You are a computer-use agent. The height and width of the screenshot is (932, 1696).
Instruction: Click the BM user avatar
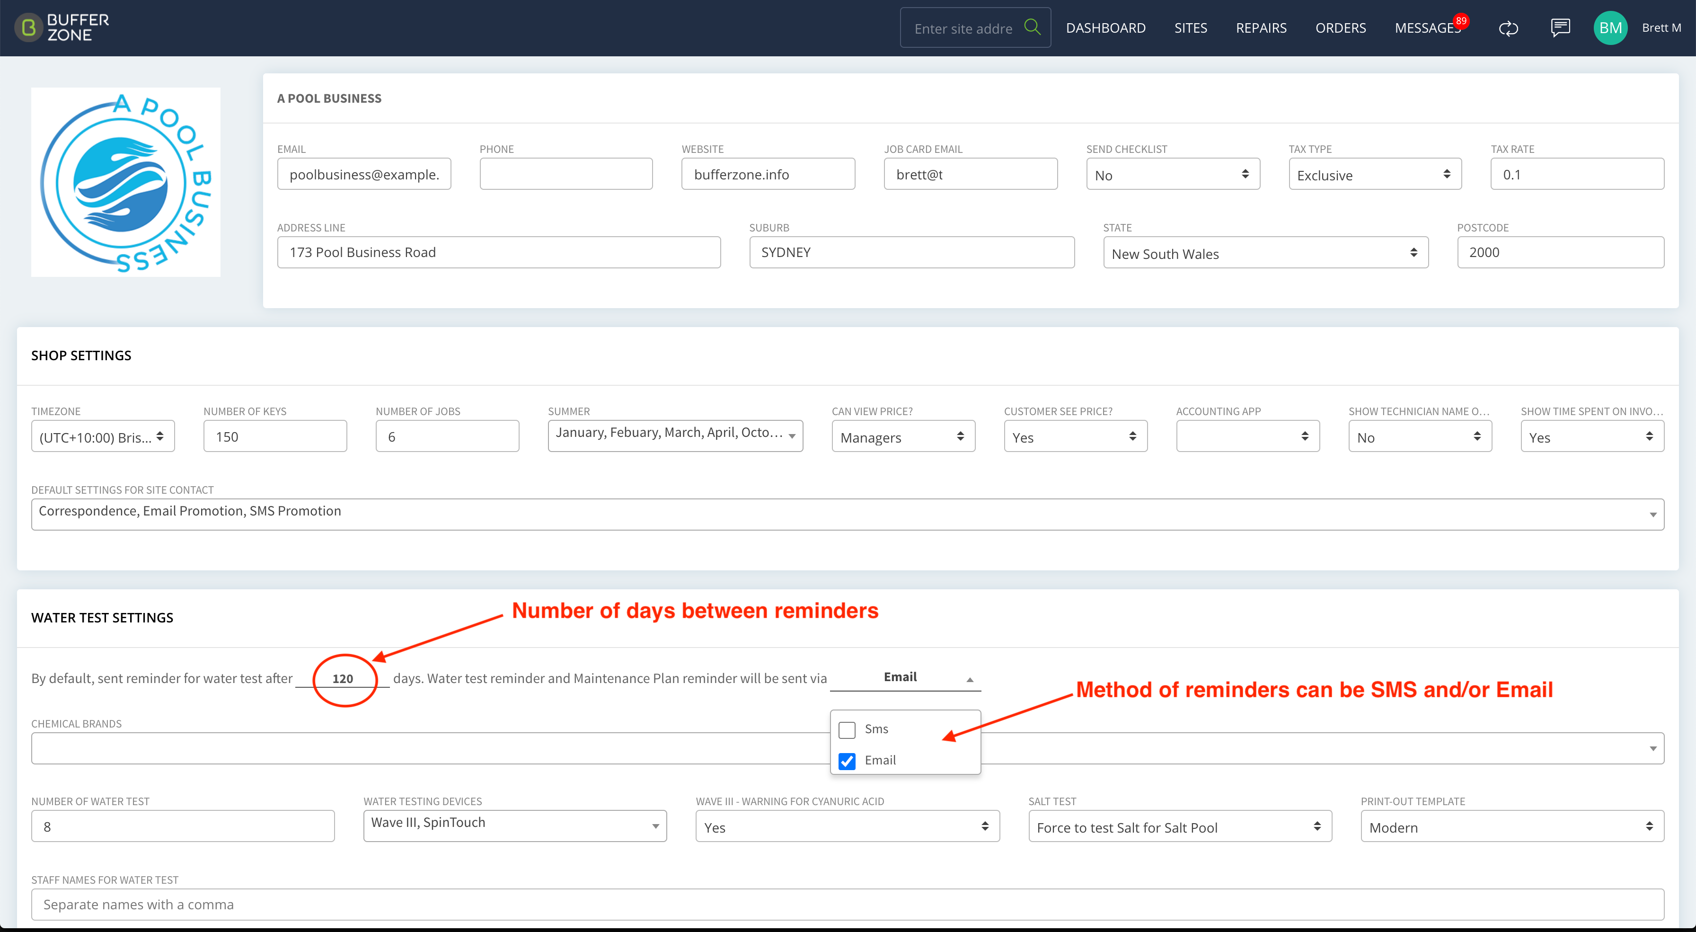[x=1610, y=27]
